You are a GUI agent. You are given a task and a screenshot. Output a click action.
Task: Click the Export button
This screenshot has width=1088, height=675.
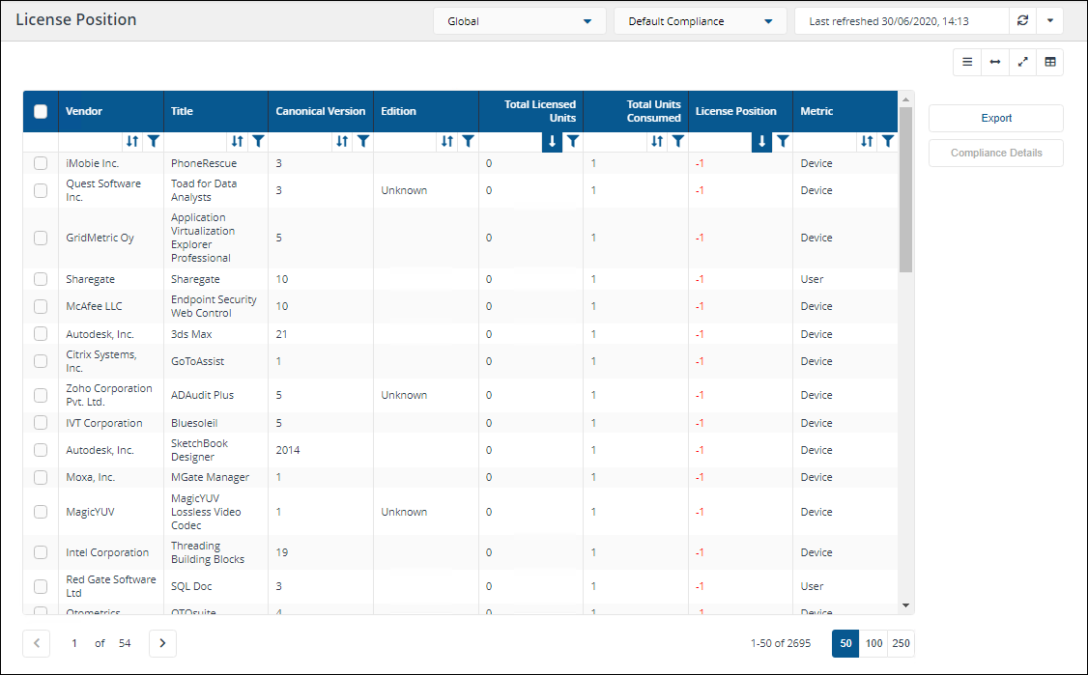pyautogui.click(x=996, y=118)
